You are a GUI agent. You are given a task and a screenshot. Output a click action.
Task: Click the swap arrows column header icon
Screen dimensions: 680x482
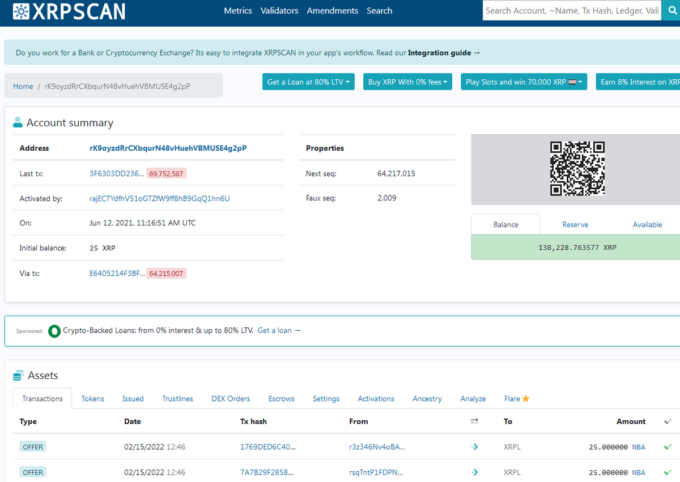[474, 421]
